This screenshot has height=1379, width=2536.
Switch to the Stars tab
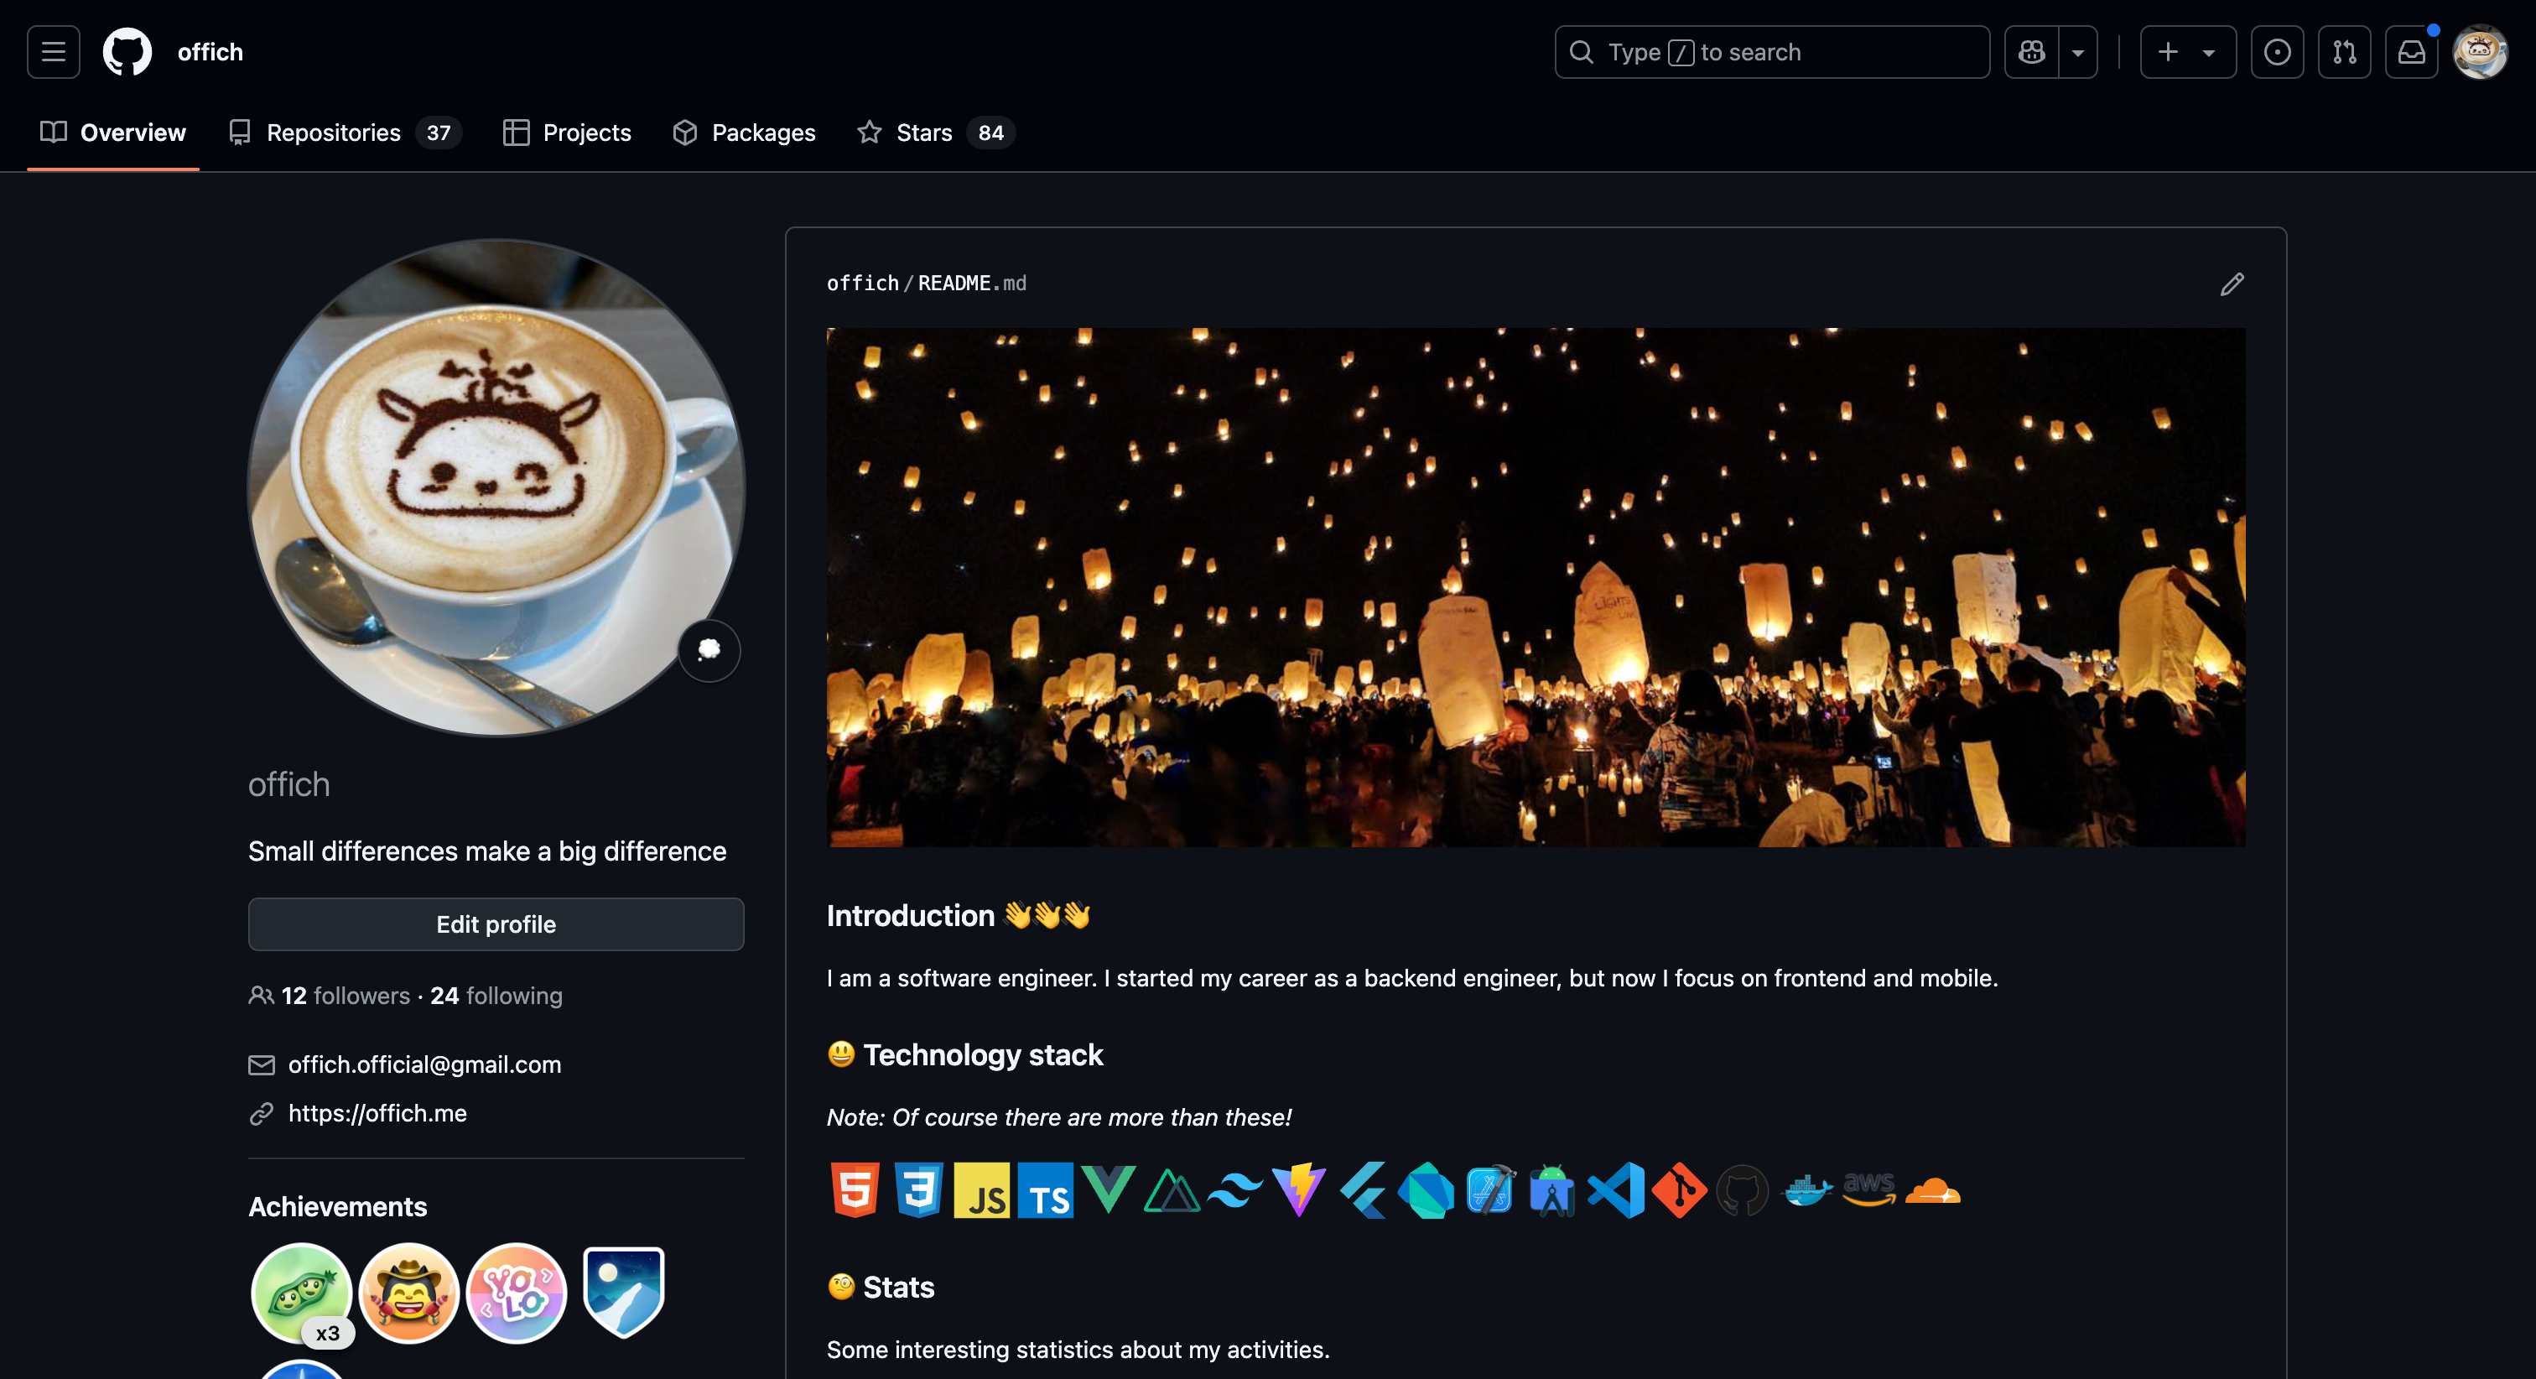(x=923, y=133)
